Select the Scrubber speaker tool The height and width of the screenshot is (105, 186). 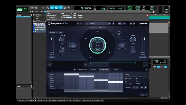pyautogui.click(x=65, y=8)
